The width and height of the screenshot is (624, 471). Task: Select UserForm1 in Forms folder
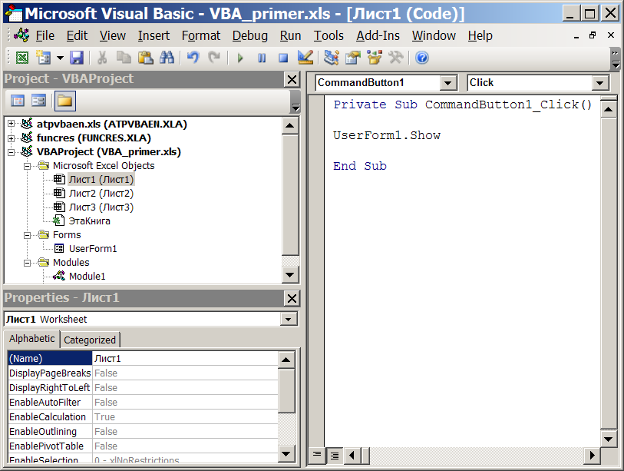(x=93, y=249)
